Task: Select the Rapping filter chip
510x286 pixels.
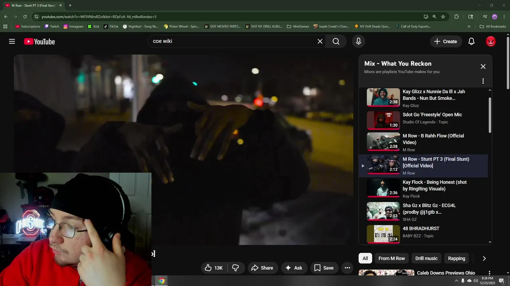Action: click(x=457, y=259)
